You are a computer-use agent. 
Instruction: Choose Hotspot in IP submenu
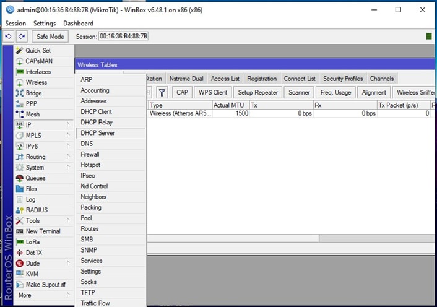pyautogui.click(x=111, y=165)
